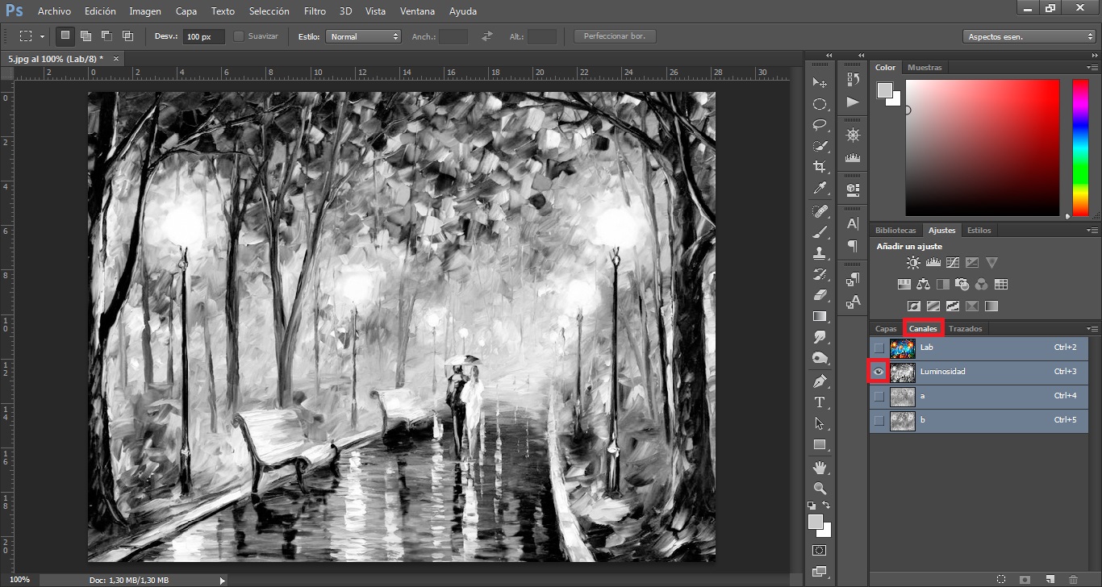Expand the tools panel double arrow
Image resolution: width=1102 pixels, height=587 pixels.
click(x=828, y=55)
